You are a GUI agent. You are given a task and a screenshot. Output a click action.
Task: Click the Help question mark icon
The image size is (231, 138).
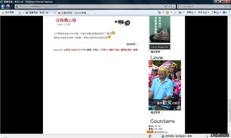click(x=224, y=13)
